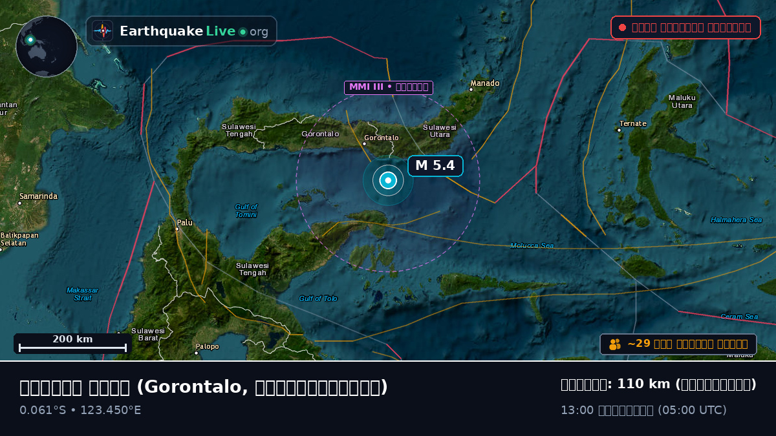Click the Gorontalo location title in footer
The height and width of the screenshot is (436, 776).
[x=204, y=387]
